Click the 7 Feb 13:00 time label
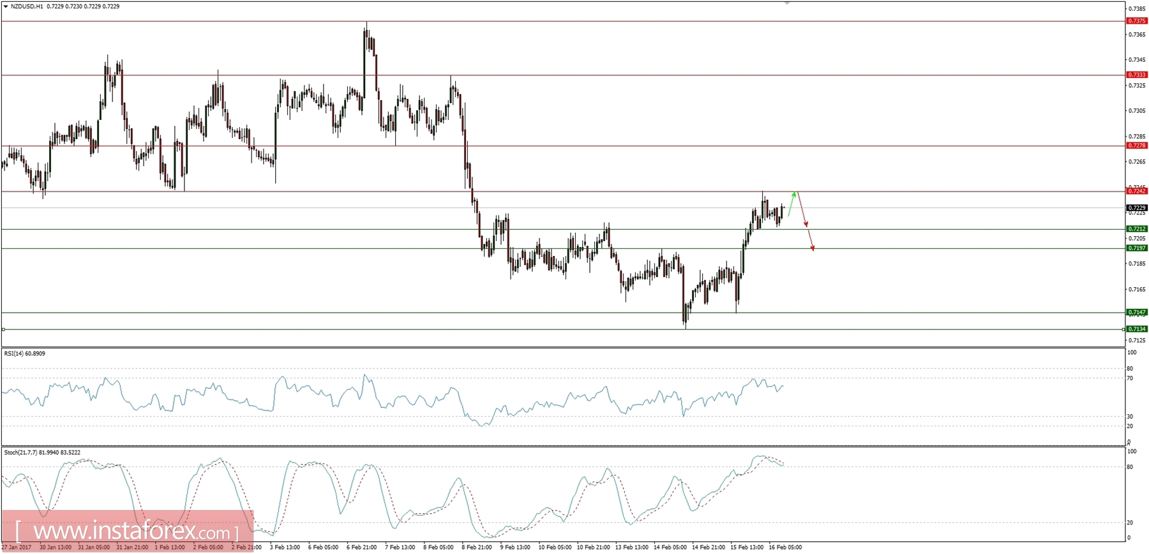Viewport: 1149px width, 554px height. click(400, 547)
